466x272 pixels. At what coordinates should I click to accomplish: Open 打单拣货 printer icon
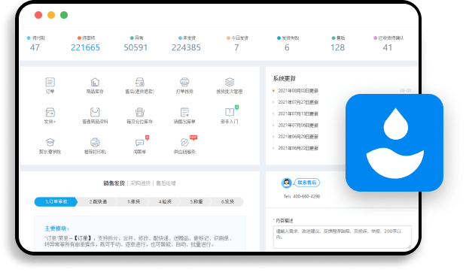[x=184, y=82]
